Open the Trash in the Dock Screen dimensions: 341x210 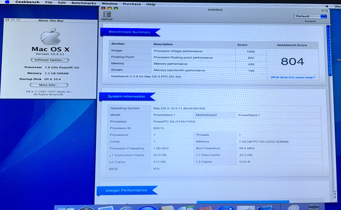(x=313, y=208)
